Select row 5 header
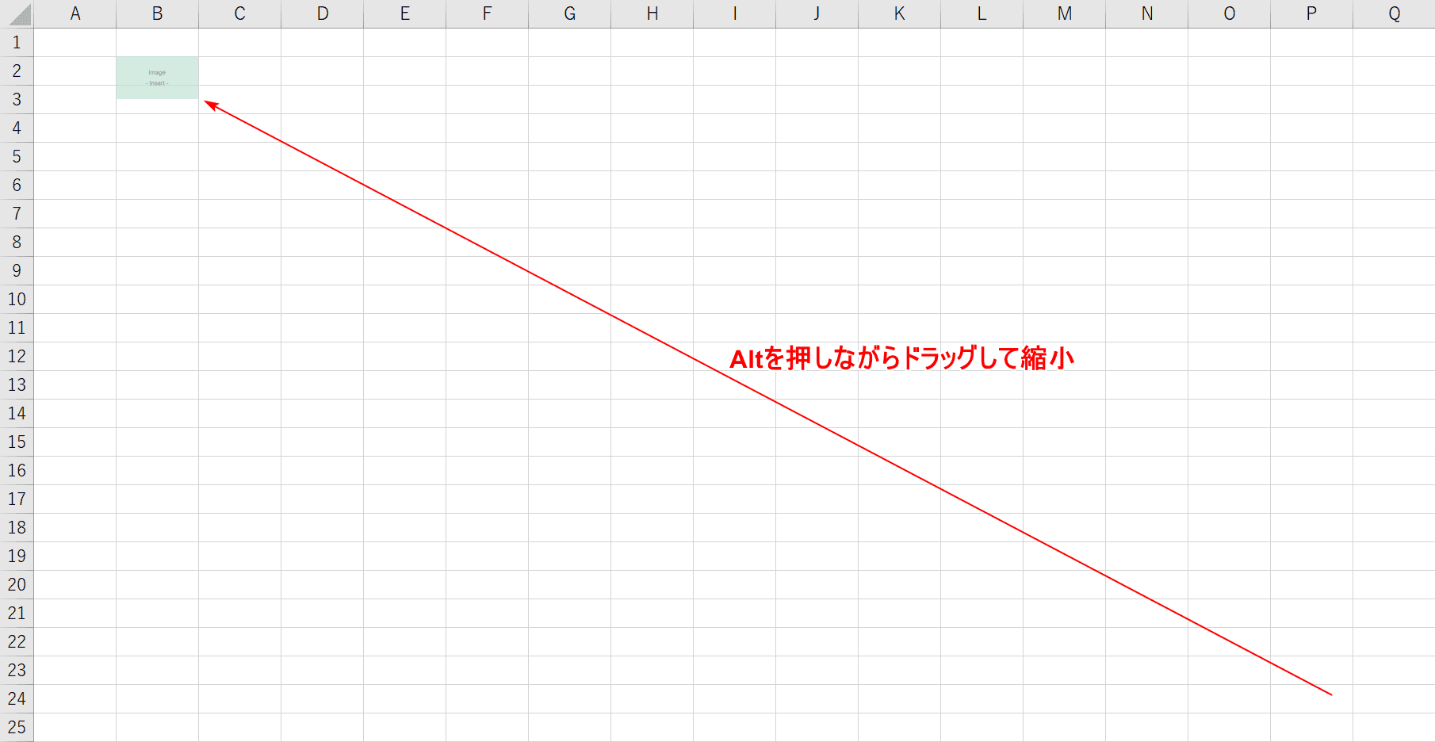This screenshot has height=742, width=1435. [x=17, y=157]
